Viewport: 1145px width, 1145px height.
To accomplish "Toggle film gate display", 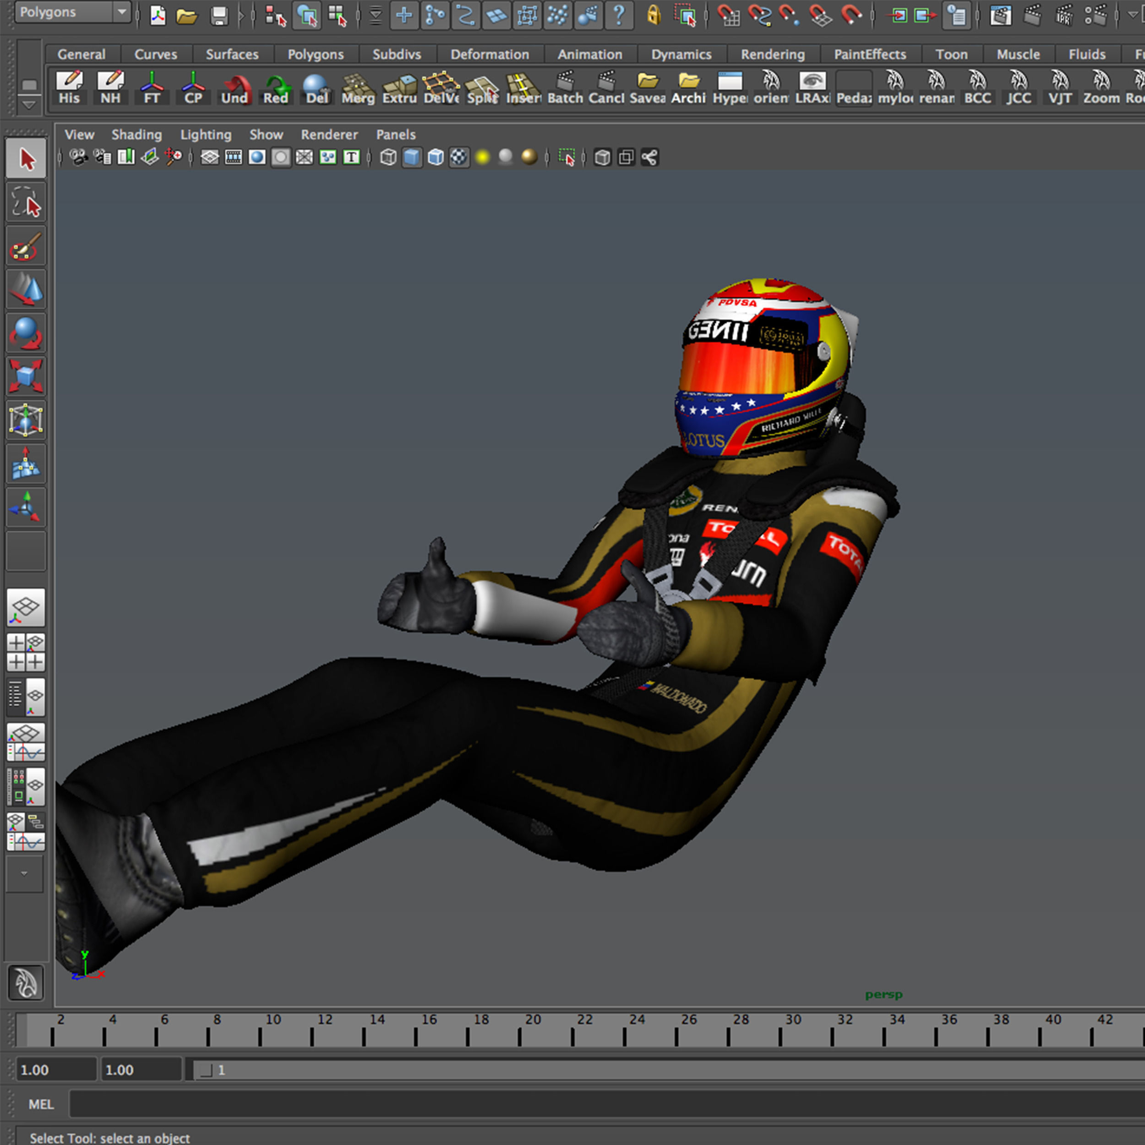I will click(234, 157).
